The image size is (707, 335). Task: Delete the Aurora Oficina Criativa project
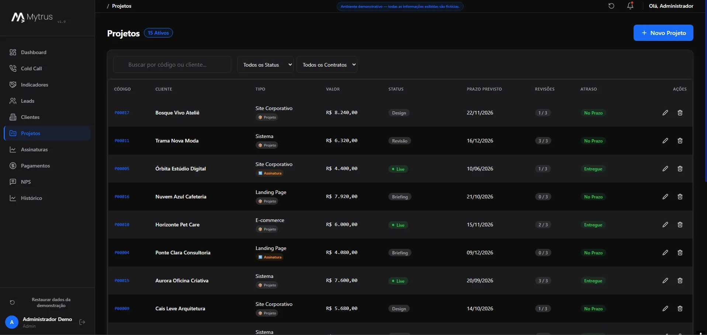(x=680, y=281)
